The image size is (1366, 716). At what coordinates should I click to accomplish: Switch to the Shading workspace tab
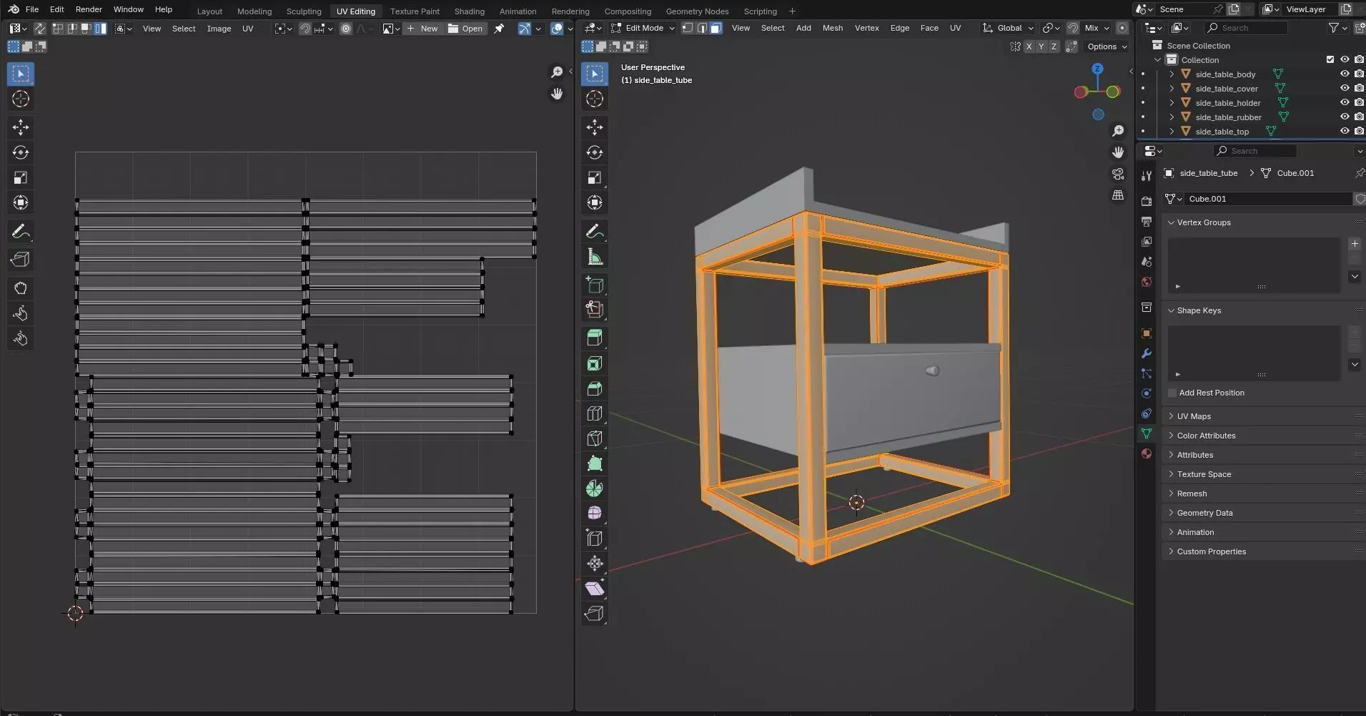tap(469, 11)
